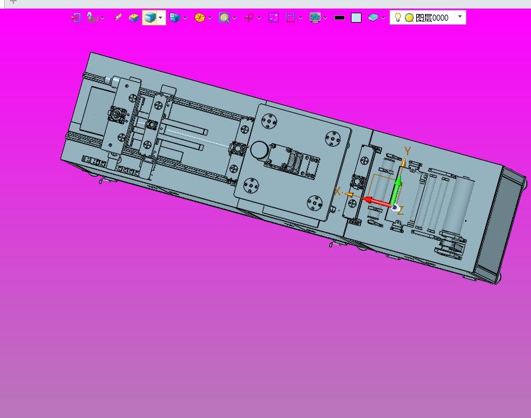Expand the orange disc tool dropdown

pyautogui.click(x=209, y=18)
